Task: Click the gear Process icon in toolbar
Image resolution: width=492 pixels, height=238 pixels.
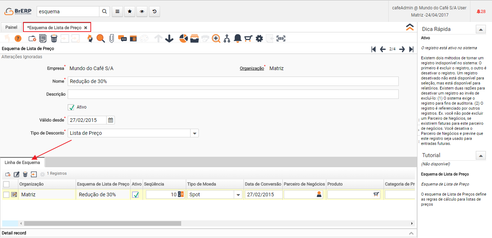Action: (x=259, y=38)
